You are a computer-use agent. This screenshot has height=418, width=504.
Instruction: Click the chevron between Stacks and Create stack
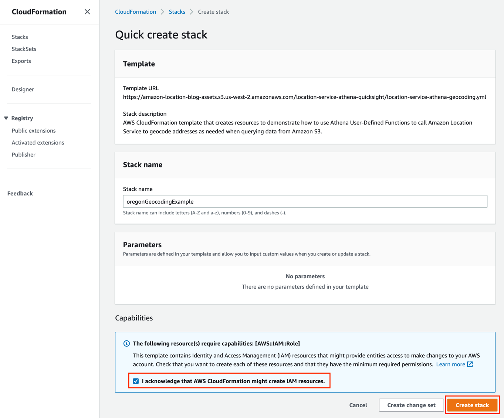[x=192, y=11]
